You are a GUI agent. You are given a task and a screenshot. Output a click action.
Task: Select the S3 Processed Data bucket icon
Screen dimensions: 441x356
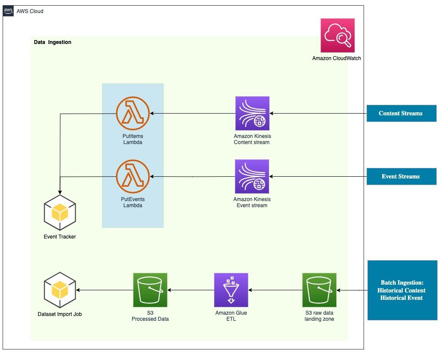tap(150, 290)
